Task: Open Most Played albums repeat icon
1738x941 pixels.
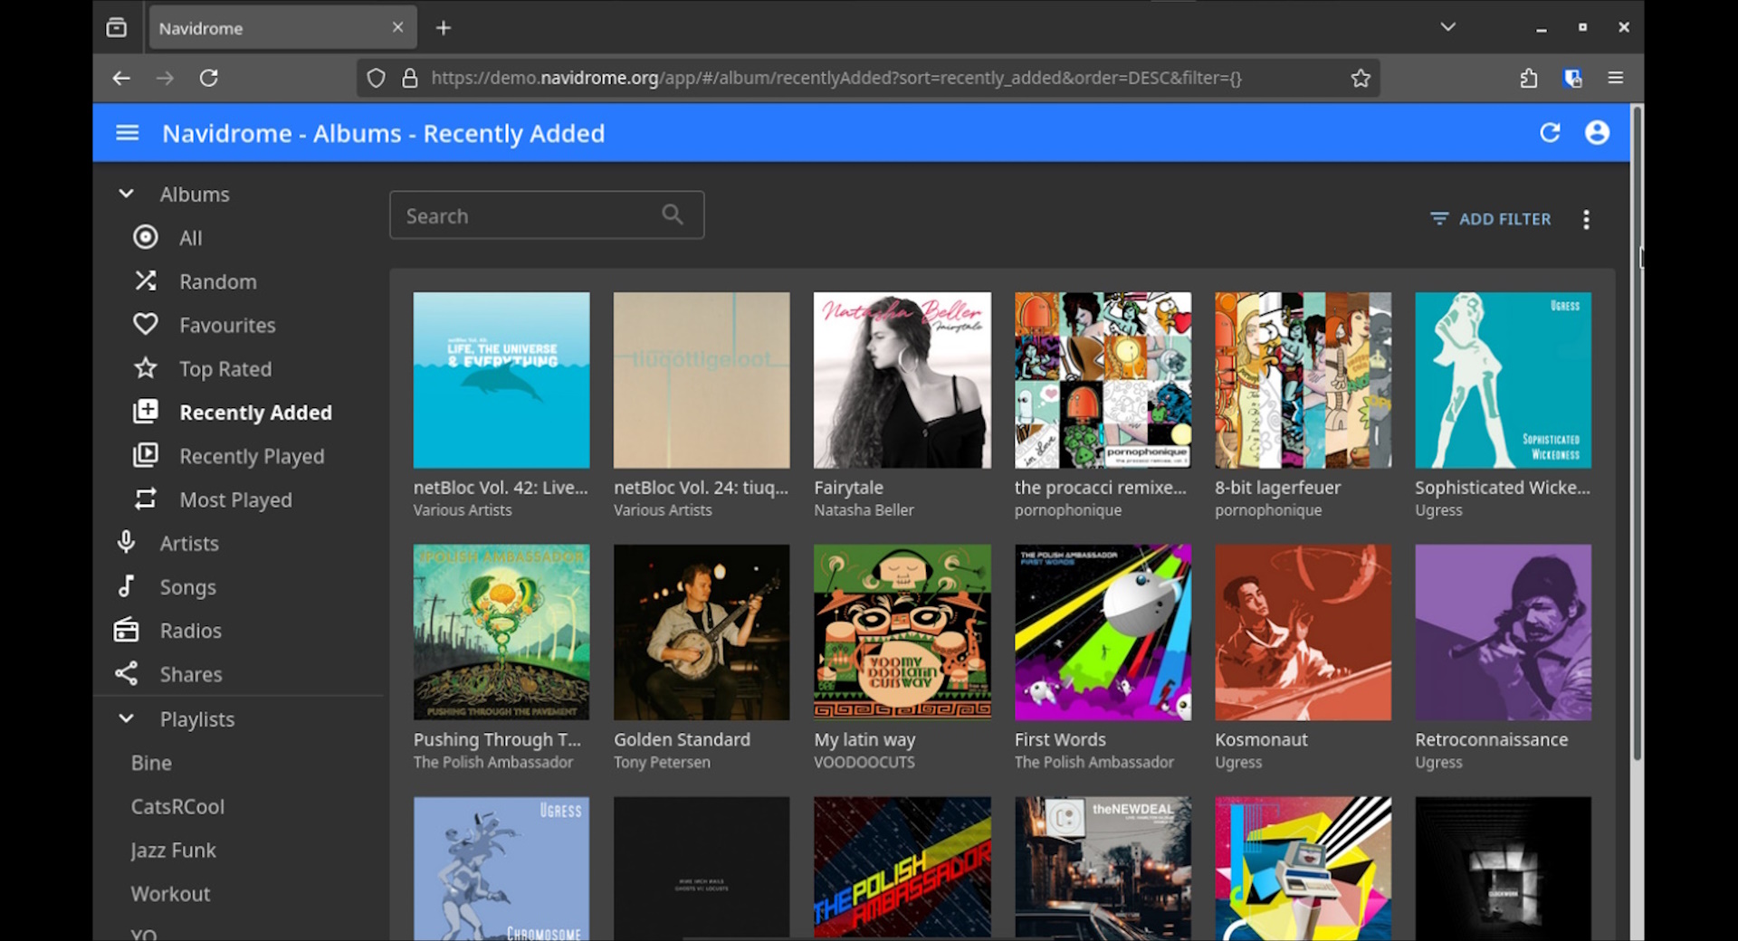Action: [x=146, y=499]
